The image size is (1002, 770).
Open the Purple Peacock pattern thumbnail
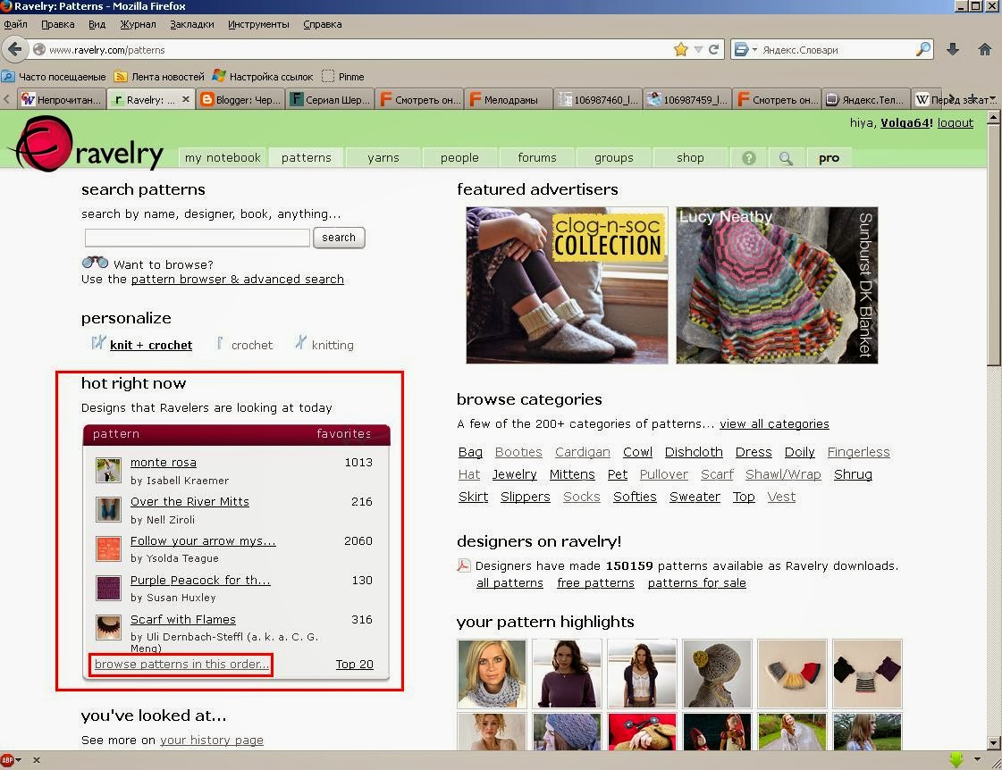pyautogui.click(x=108, y=588)
